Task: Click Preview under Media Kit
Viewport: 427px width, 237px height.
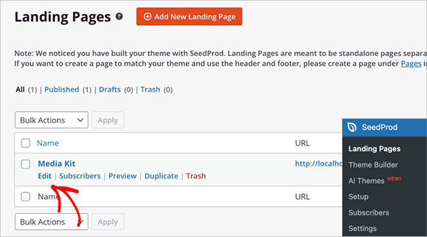Action: 123,176
